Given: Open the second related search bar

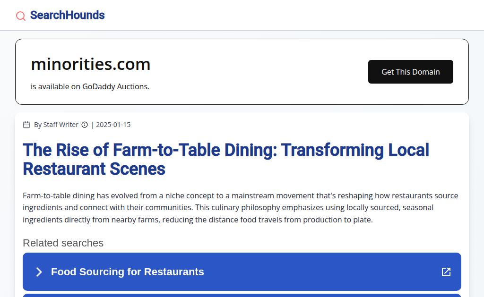Looking at the screenshot, I should coord(242,295).
